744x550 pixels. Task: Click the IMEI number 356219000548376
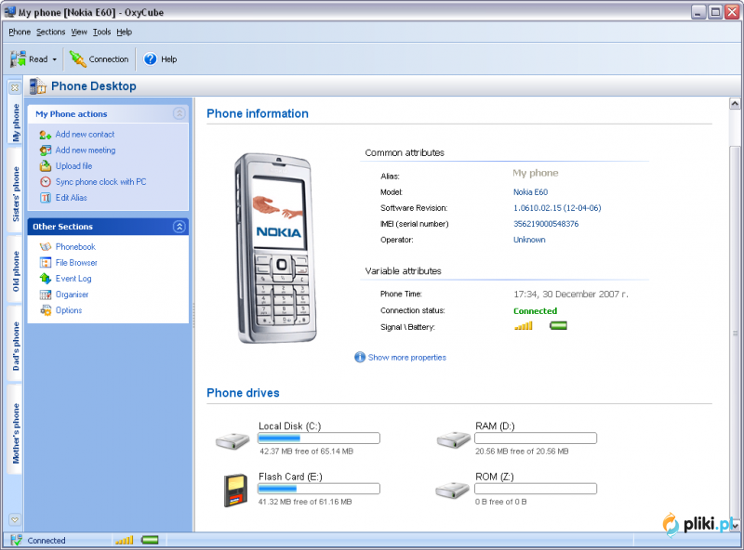coord(546,224)
